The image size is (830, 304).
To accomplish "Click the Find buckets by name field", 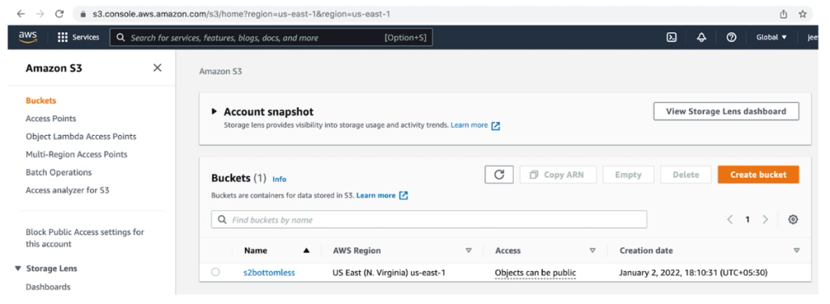I will coord(429,220).
